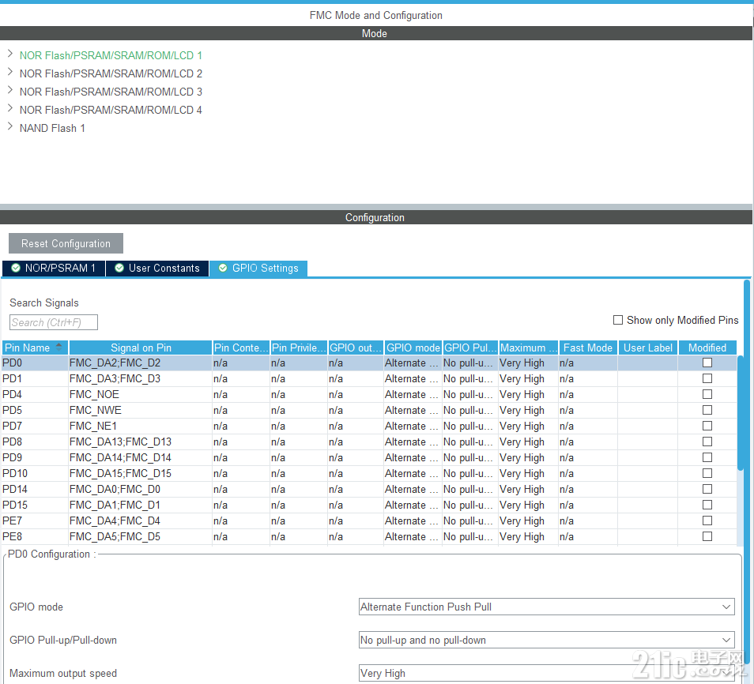Select the FMC_NE1 signal cell
Viewport: 754px width, 684px height.
click(140, 427)
